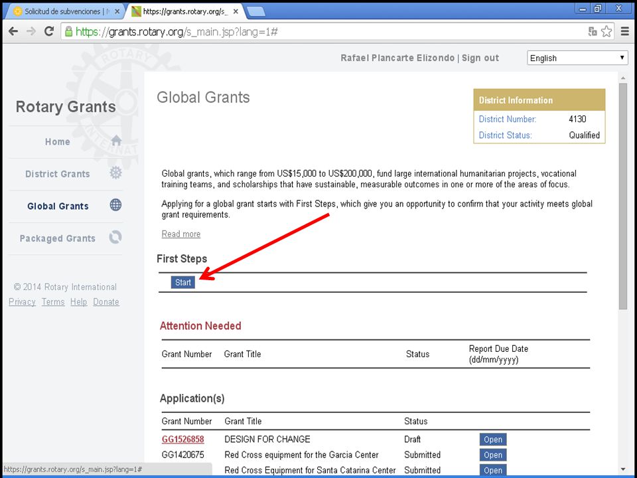Open the Home sidebar menu item
The image size is (637, 478).
click(57, 142)
